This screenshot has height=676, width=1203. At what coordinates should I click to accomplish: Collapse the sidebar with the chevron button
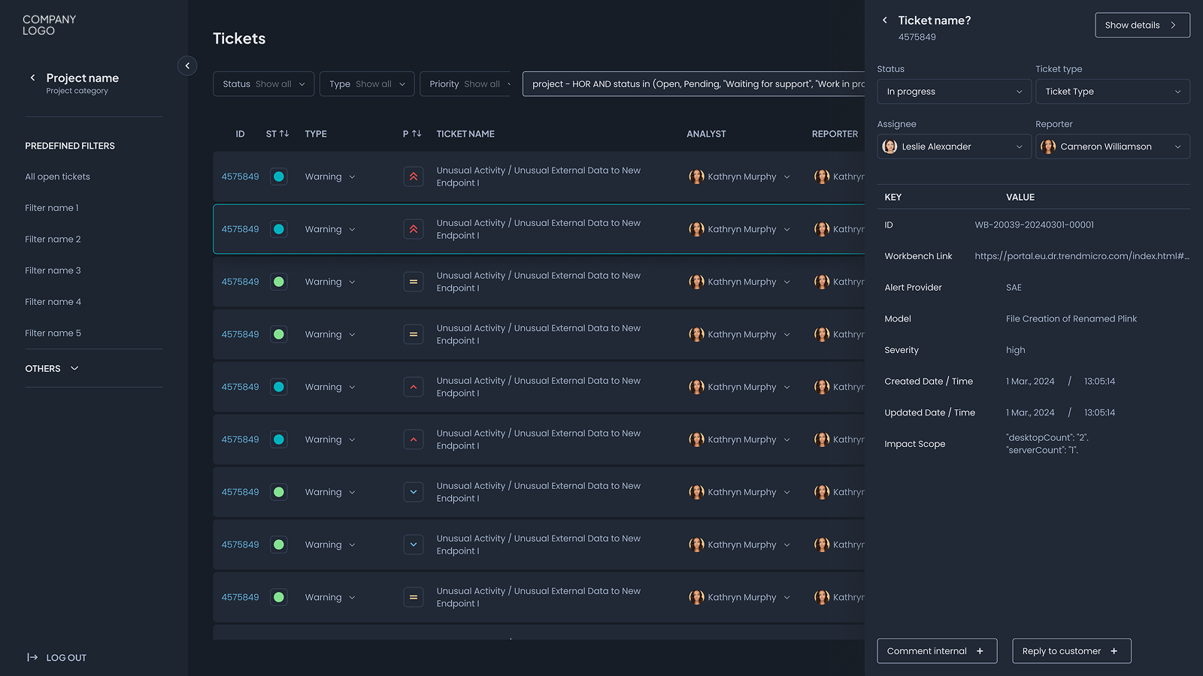tap(187, 66)
